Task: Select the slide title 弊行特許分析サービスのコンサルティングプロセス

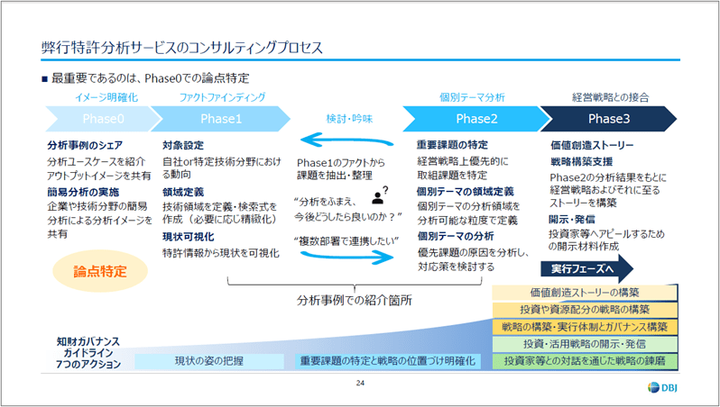Action: pos(182,48)
